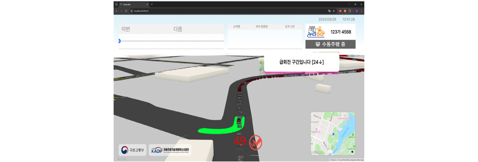The image size is (478, 162).
Task: Click the 누리GO shuttle logo
Action: (x=316, y=32)
